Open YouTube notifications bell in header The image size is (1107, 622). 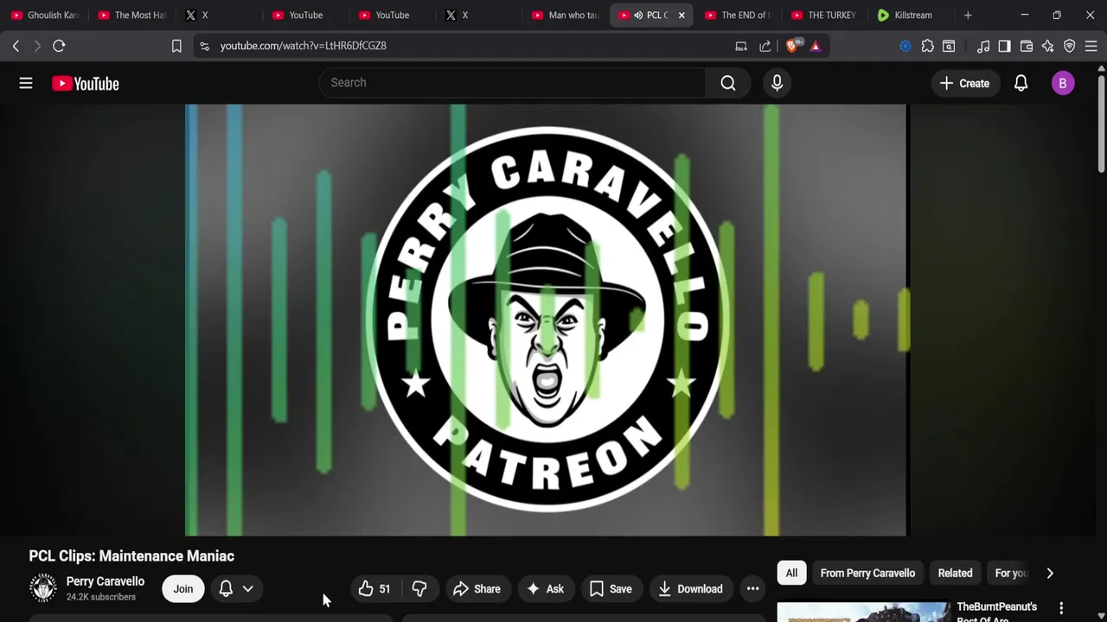(x=1021, y=83)
